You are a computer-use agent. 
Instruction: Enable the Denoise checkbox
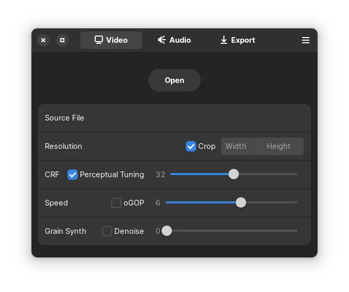(x=107, y=231)
